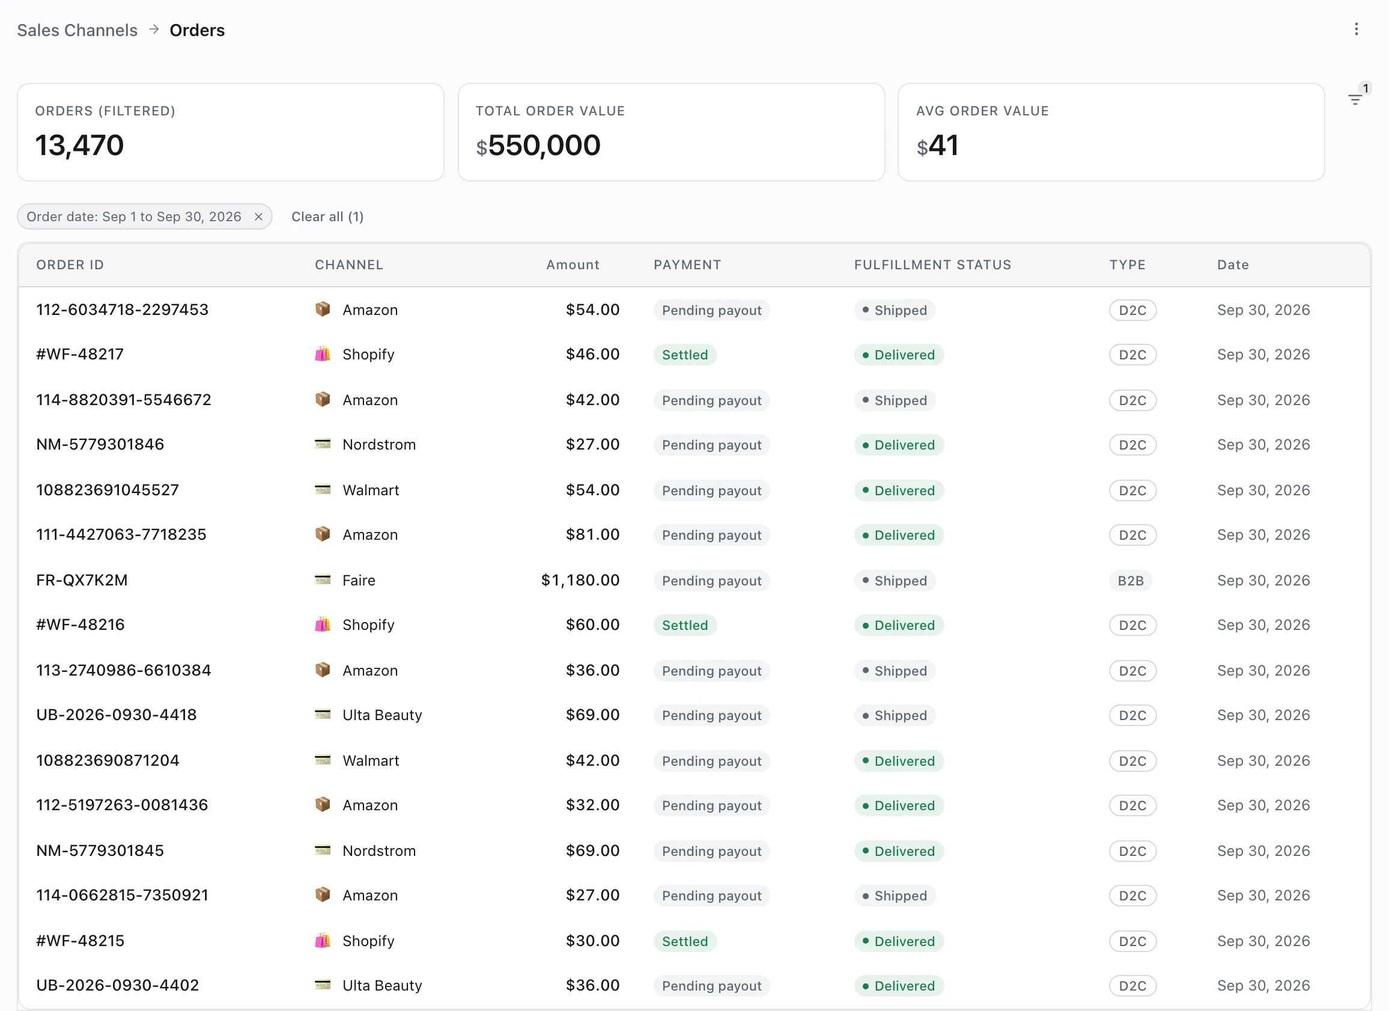The width and height of the screenshot is (1389, 1011).
Task: Open order ID #WF-48215
Action: click(81, 940)
